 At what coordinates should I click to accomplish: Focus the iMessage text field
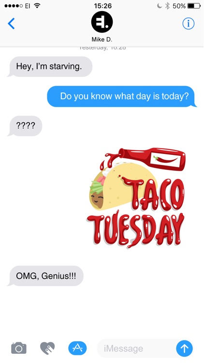[x=136, y=348]
